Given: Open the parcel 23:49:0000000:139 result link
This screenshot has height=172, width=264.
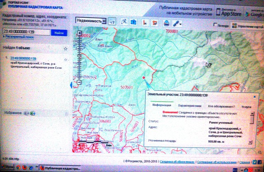Looking at the screenshot, I should [23, 58].
